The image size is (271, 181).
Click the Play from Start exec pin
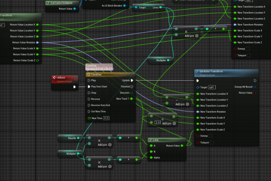pyautogui.click(x=89, y=86)
